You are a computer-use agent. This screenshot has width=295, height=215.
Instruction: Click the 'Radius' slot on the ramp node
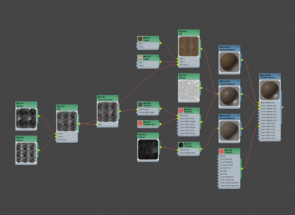pos(230,156)
